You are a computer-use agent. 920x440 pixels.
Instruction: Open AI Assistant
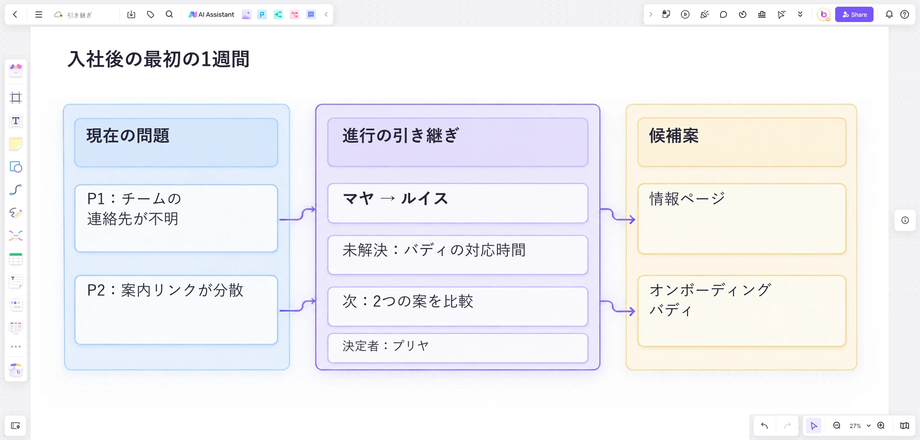[211, 14]
